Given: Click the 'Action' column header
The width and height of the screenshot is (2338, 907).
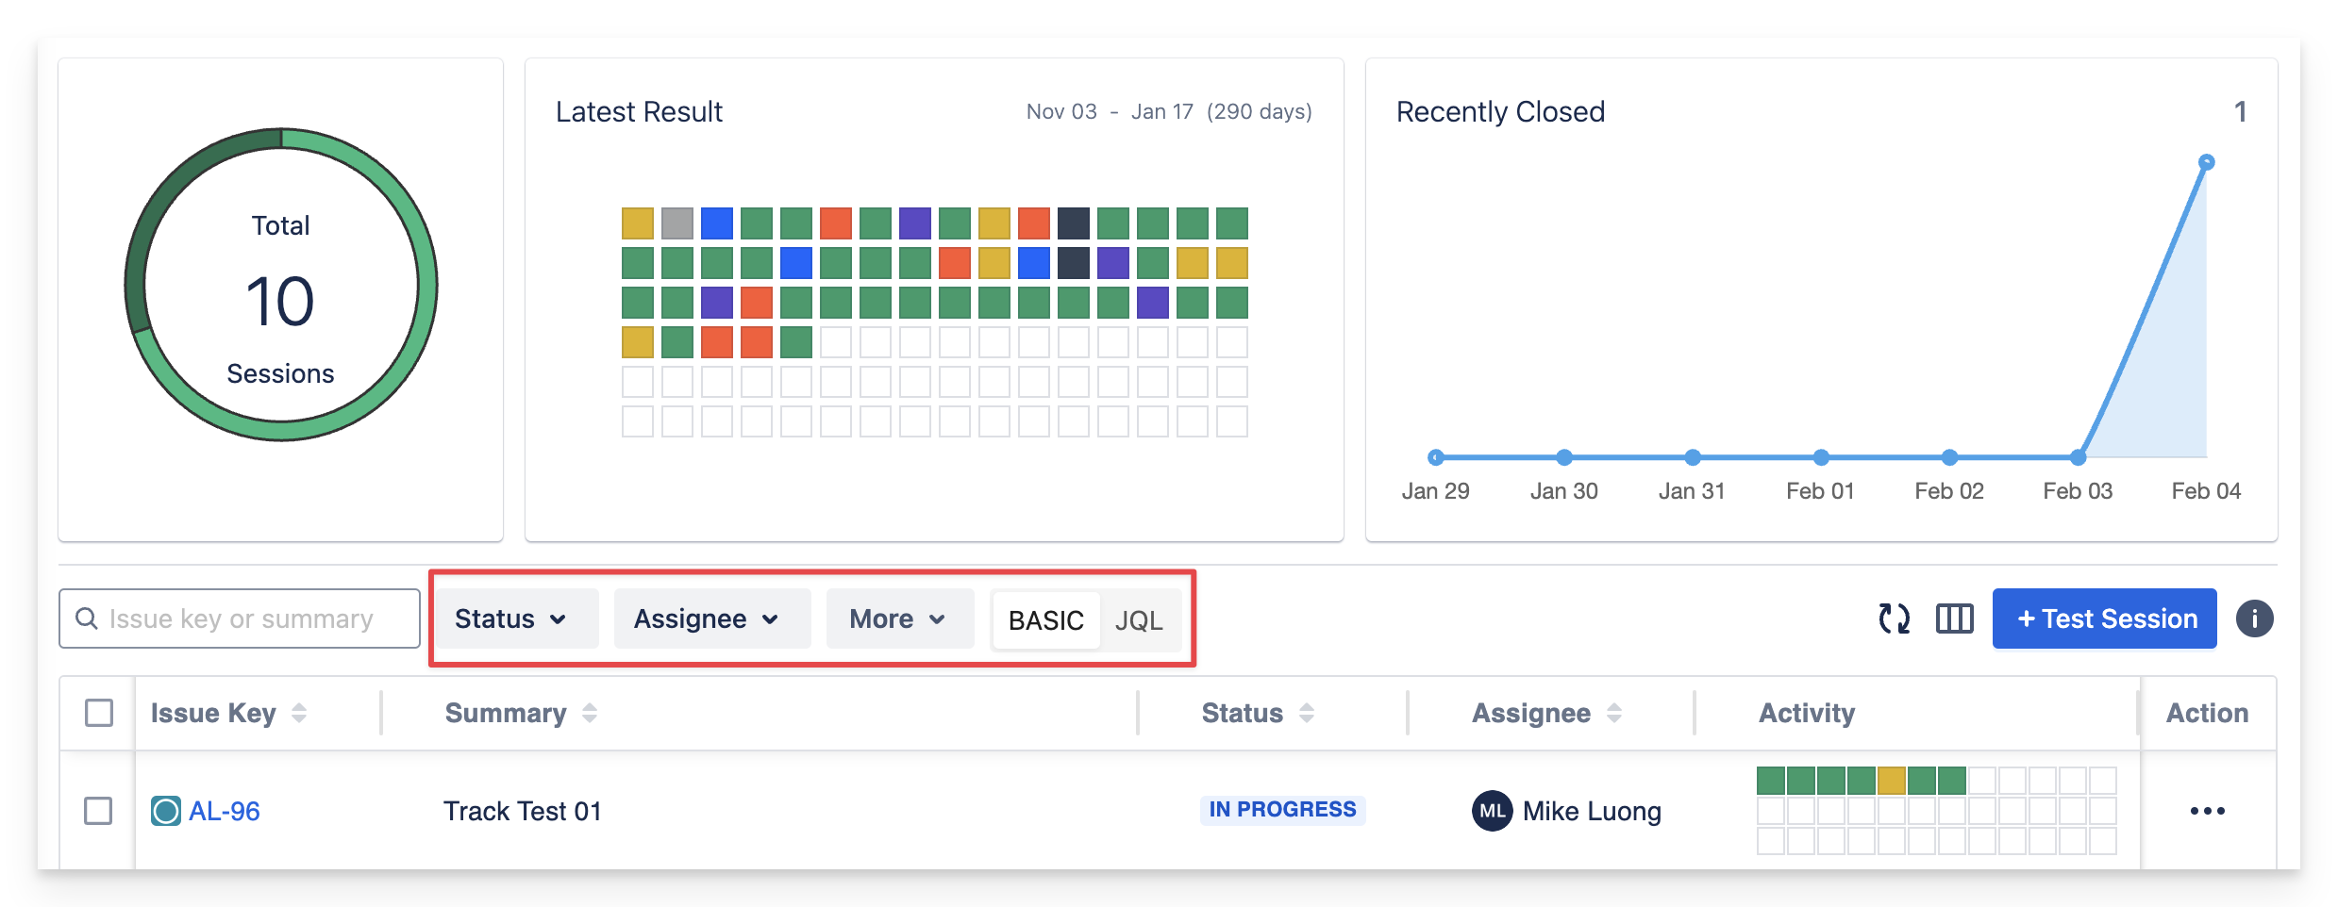Looking at the screenshot, I should point(2207,713).
